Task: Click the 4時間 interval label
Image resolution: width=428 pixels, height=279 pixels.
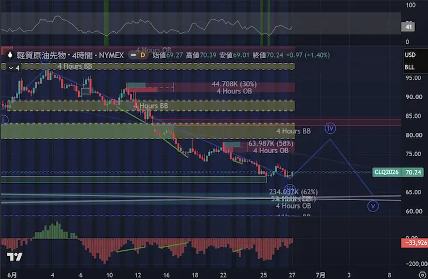Action: [x=82, y=55]
